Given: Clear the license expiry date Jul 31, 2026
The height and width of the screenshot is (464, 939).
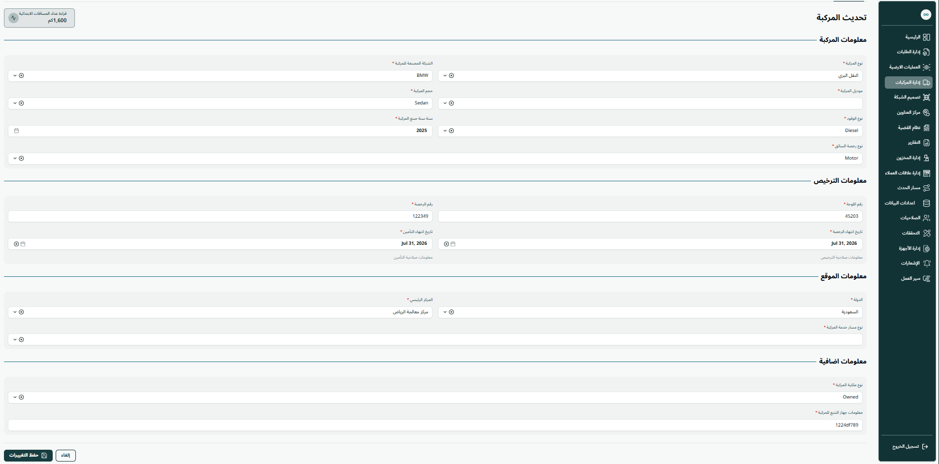Looking at the screenshot, I should [x=446, y=244].
